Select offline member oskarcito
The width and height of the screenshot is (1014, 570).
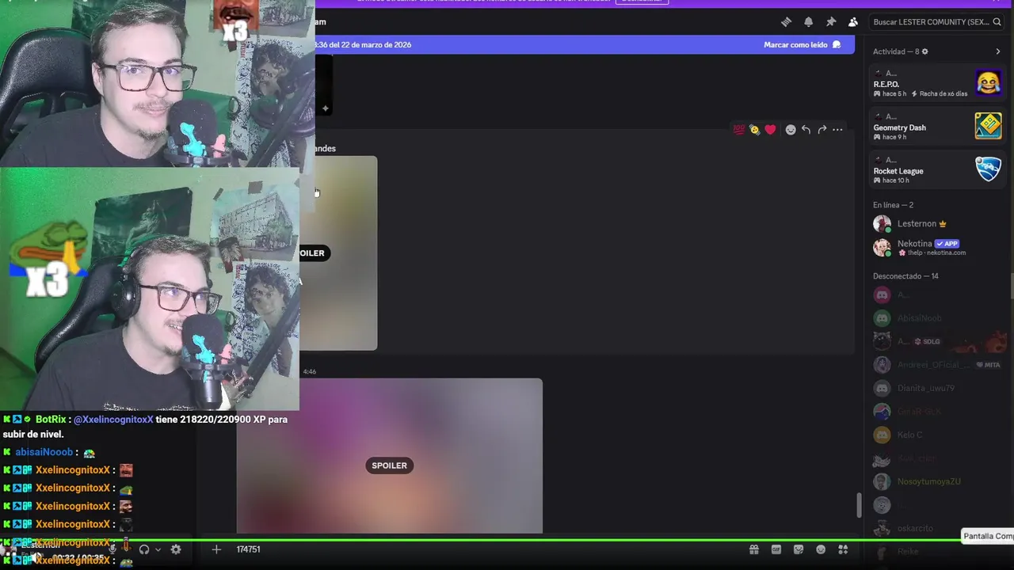pos(937,528)
